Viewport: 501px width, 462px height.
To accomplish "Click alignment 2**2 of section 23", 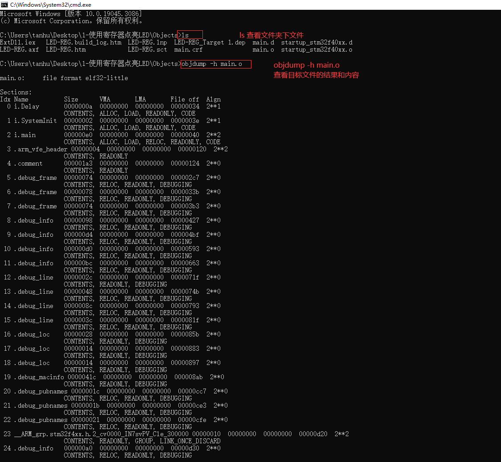I will click(342, 434).
